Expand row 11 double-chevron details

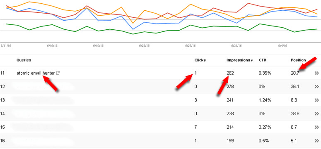316,73
